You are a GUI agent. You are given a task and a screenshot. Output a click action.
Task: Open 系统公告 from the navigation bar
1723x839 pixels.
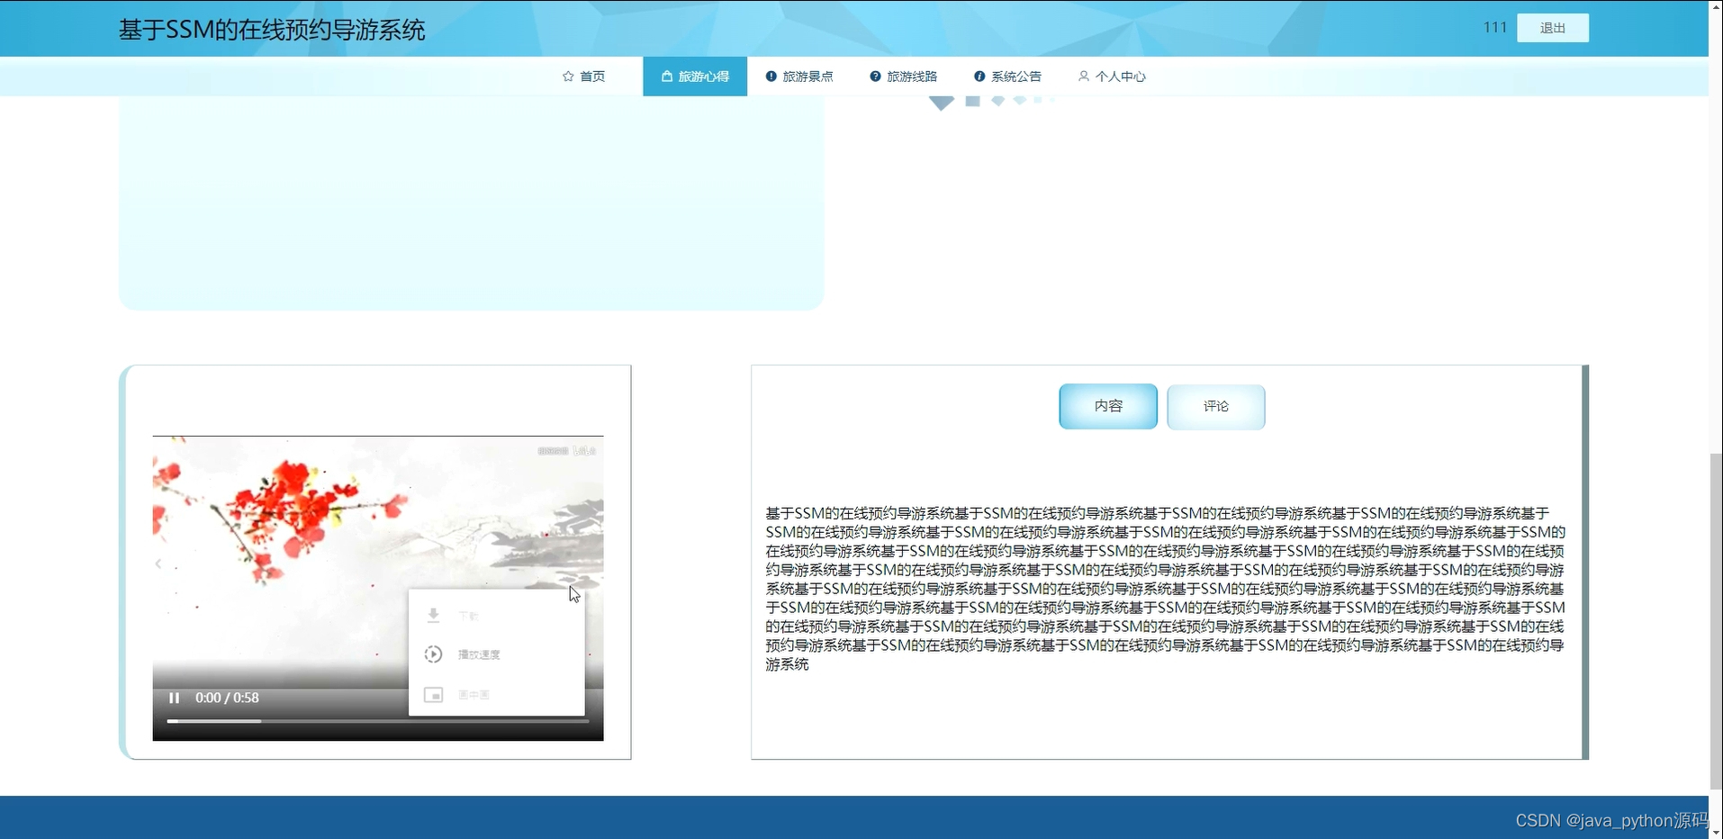(1007, 77)
